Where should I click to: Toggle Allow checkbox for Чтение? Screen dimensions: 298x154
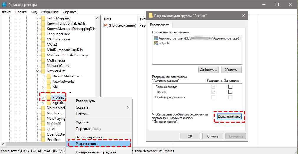[213, 92]
